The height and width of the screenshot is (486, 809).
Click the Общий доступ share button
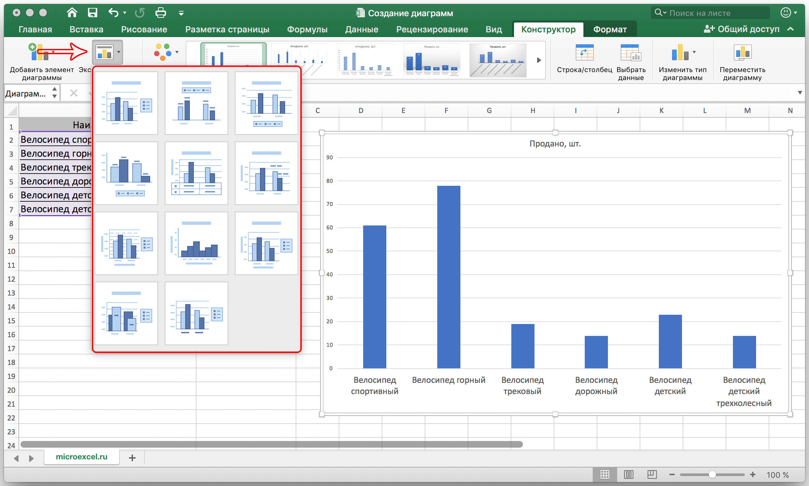point(742,29)
